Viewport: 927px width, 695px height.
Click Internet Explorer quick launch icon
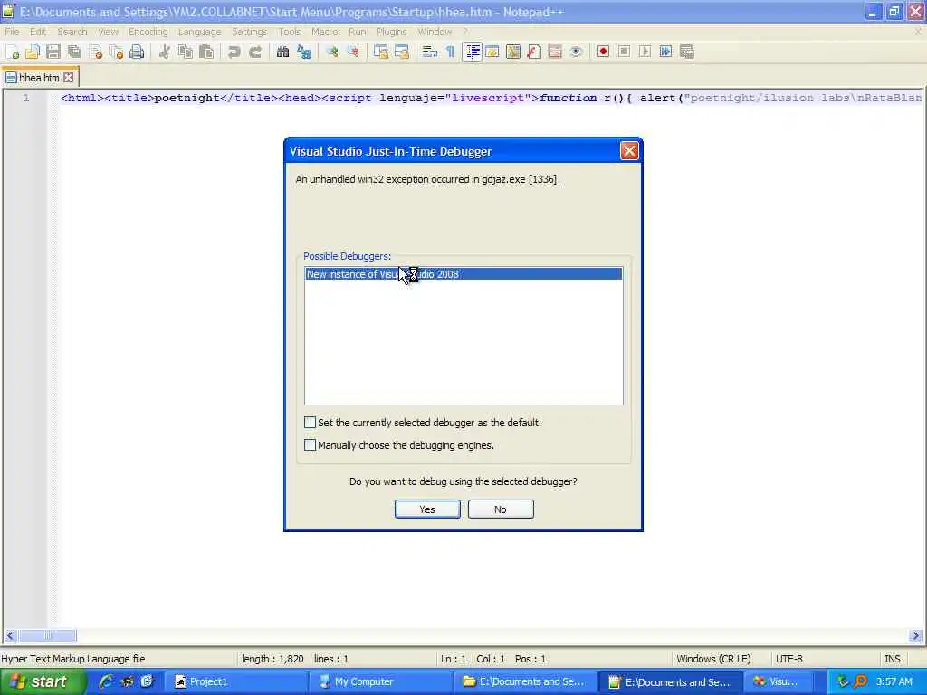[x=107, y=681]
